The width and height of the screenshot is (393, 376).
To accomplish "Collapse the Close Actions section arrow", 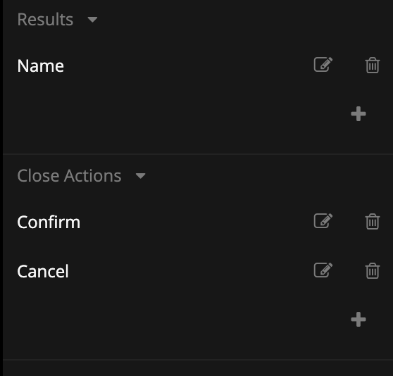I will (x=140, y=176).
